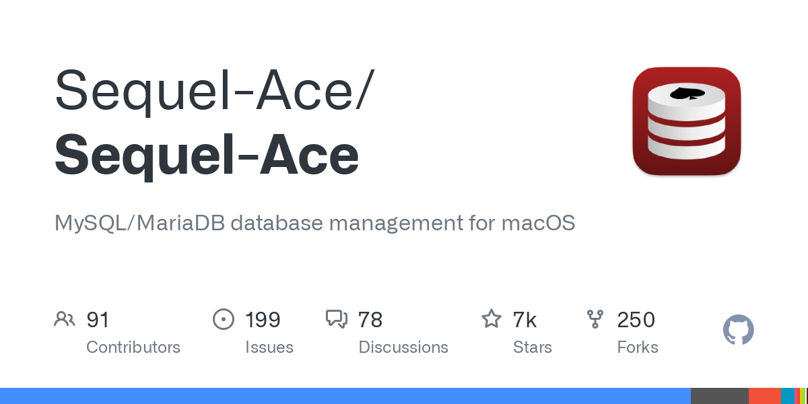Click the Contributors label

click(133, 347)
